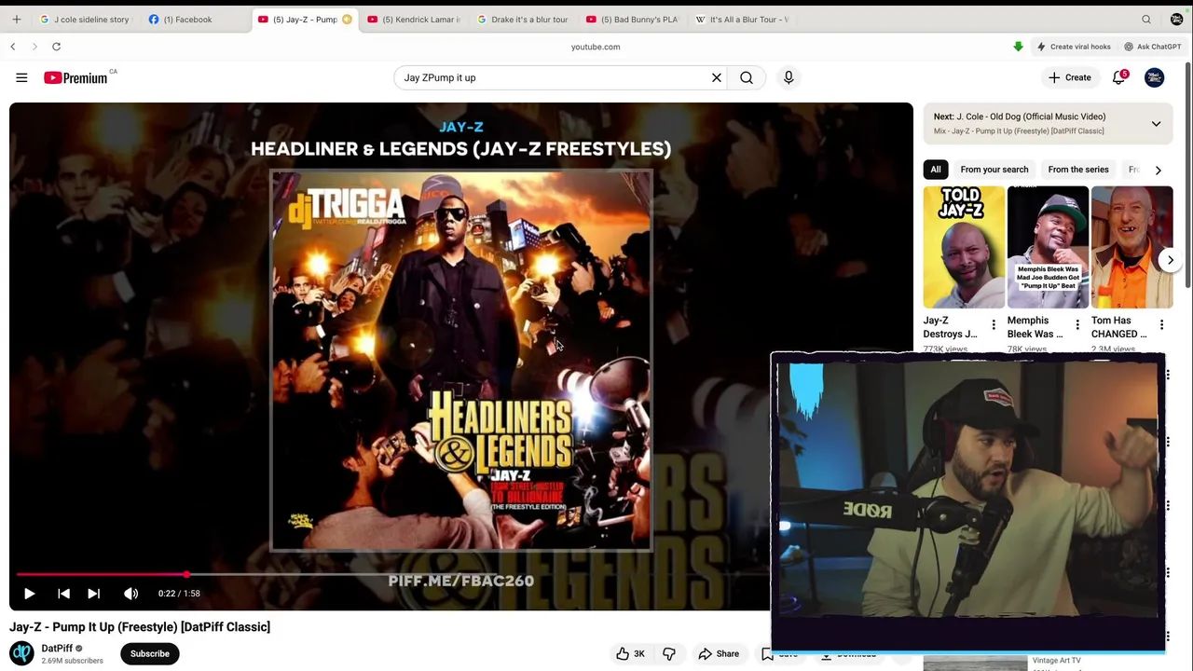
Task: Open options for Memphis Bleek short
Action: pos(1077,325)
